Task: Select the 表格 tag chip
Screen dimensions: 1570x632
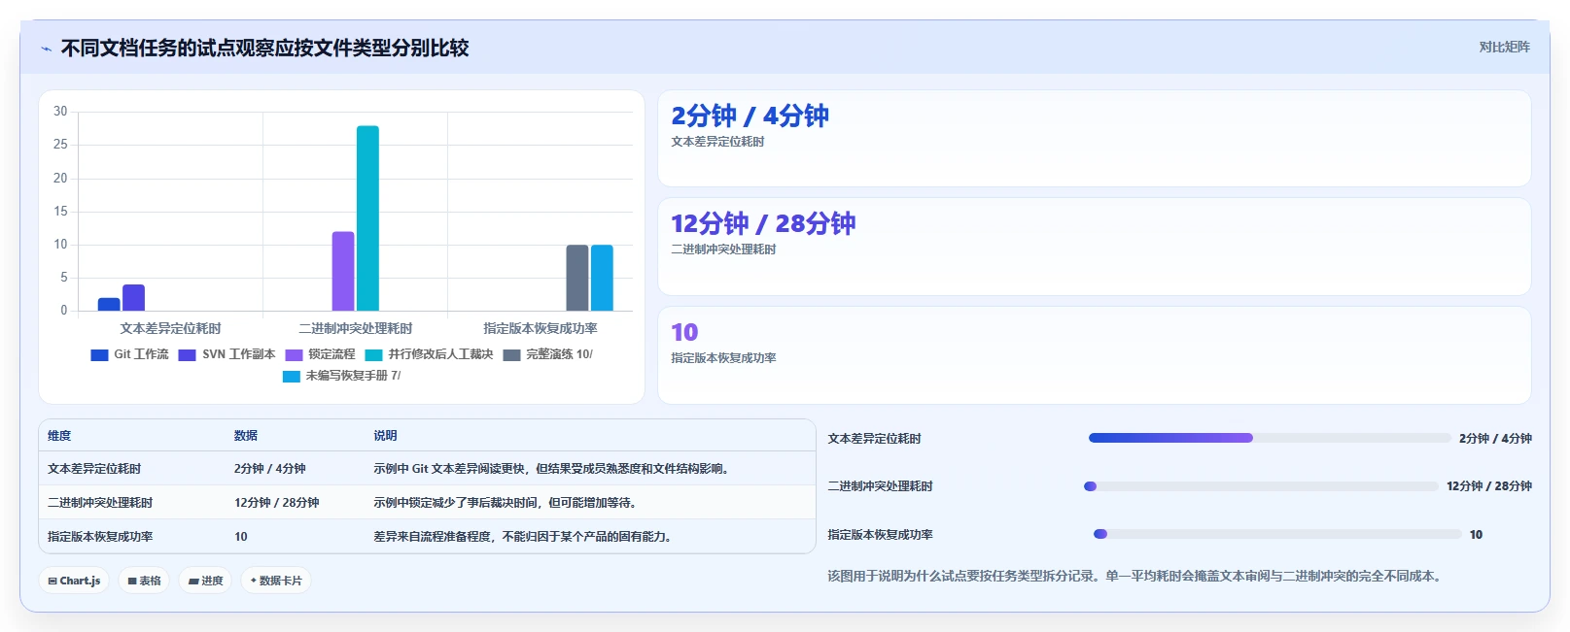Action: (144, 581)
